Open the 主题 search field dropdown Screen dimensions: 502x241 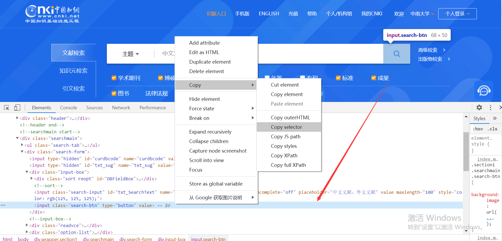pos(130,54)
